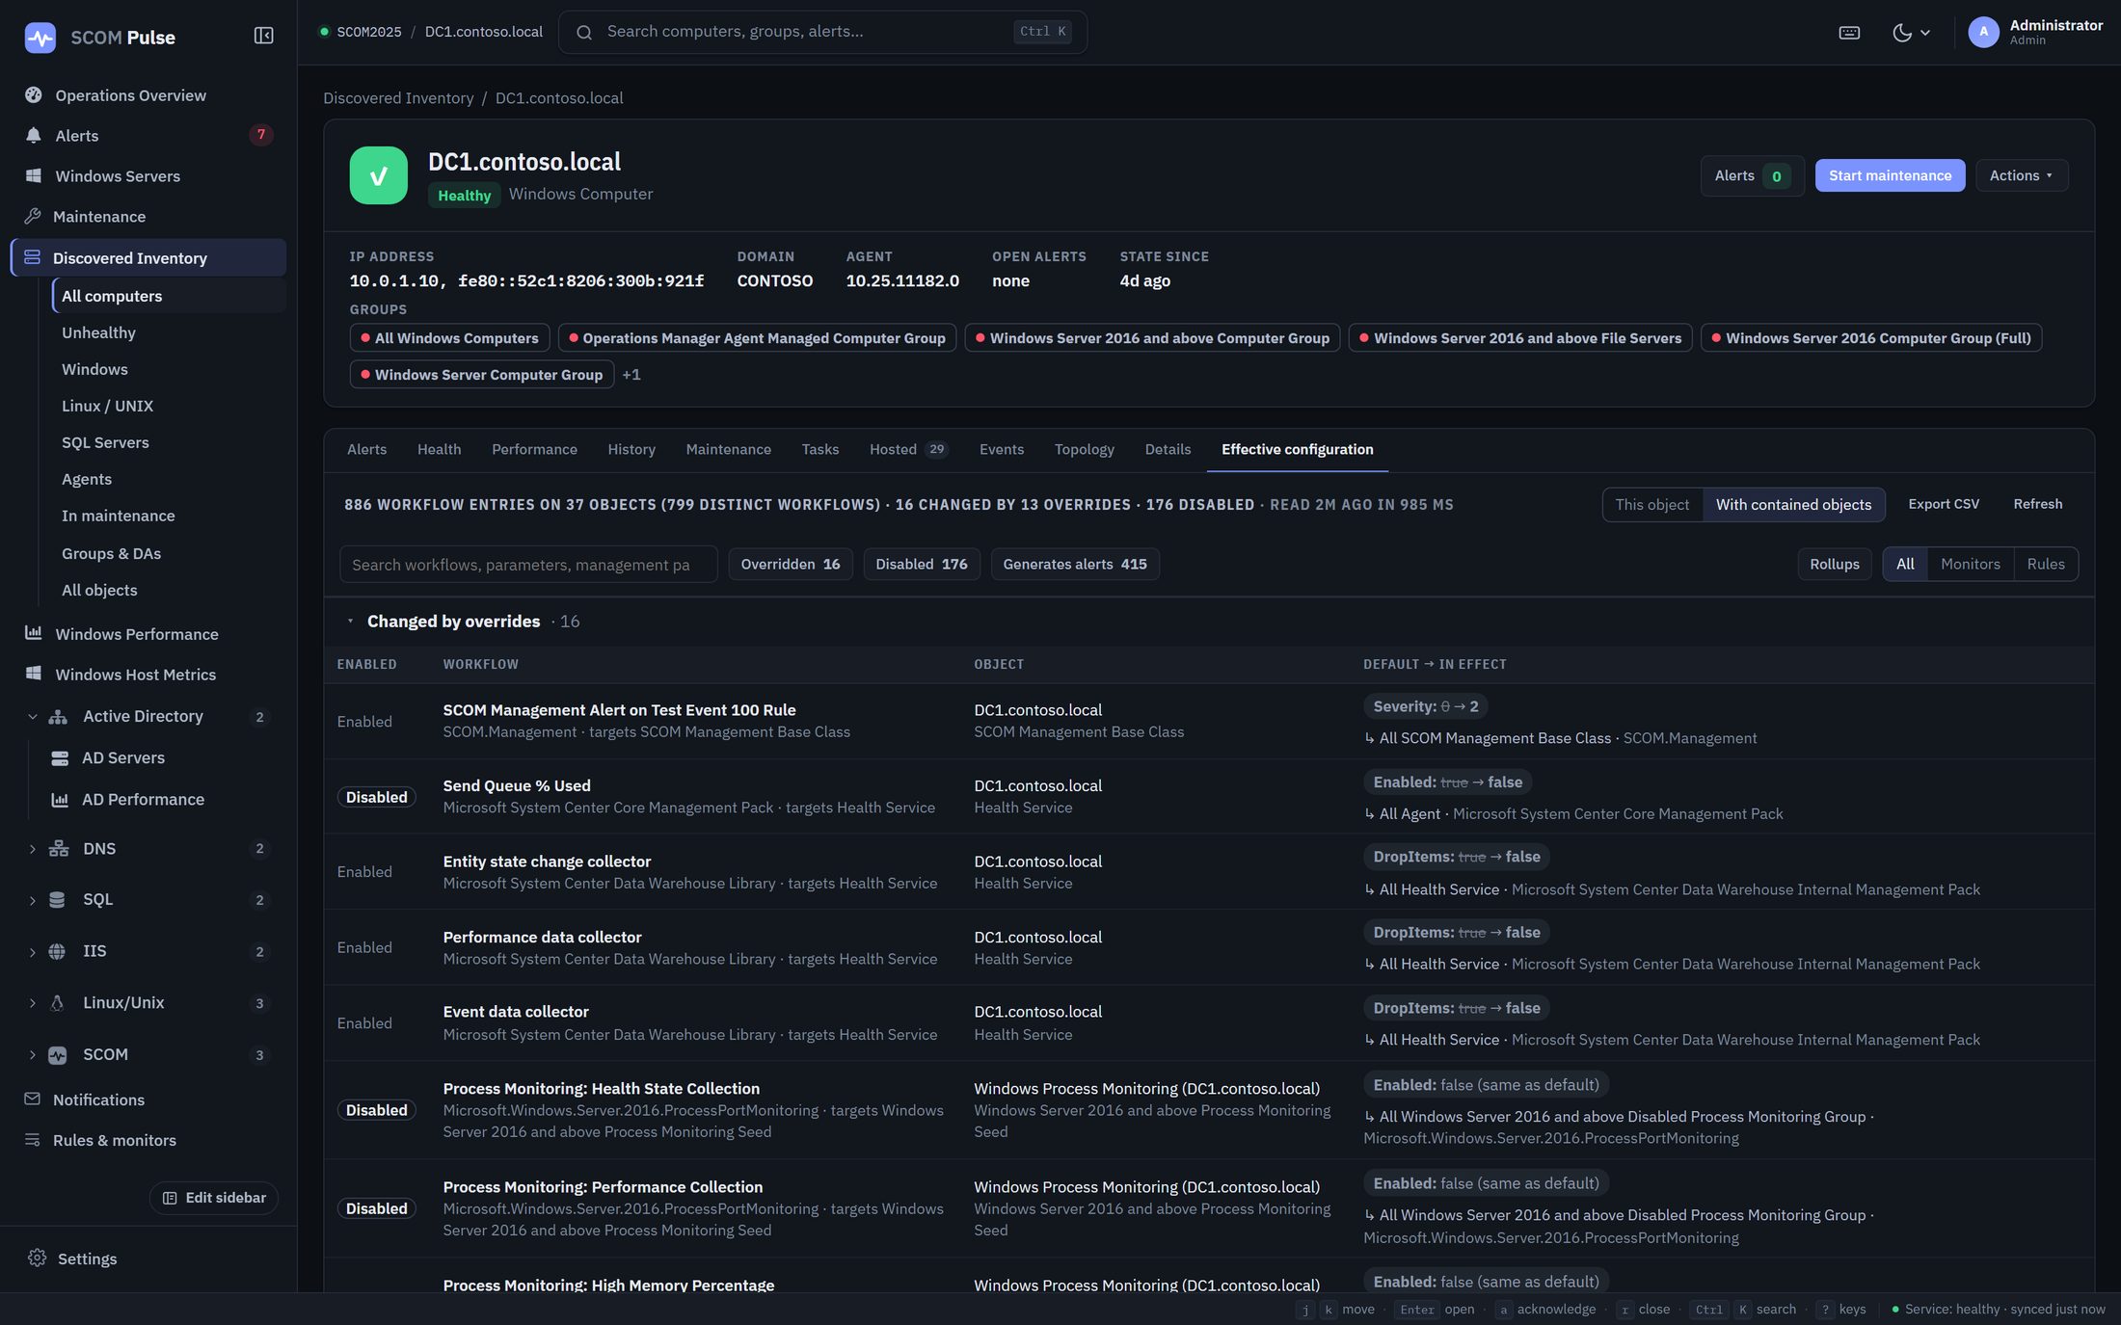This screenshot has width=2121, height=1325.
Task: Click the Notifications envelope icon
Action: click(x=33, y=1099)
